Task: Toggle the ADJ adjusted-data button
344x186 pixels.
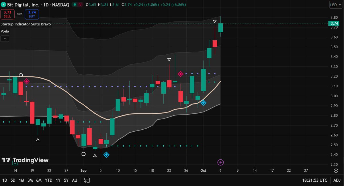Action: (337, 180)
